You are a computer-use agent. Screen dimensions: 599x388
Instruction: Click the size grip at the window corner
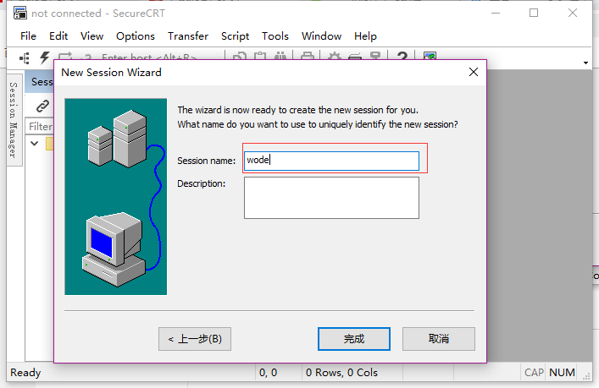[587, 376]
